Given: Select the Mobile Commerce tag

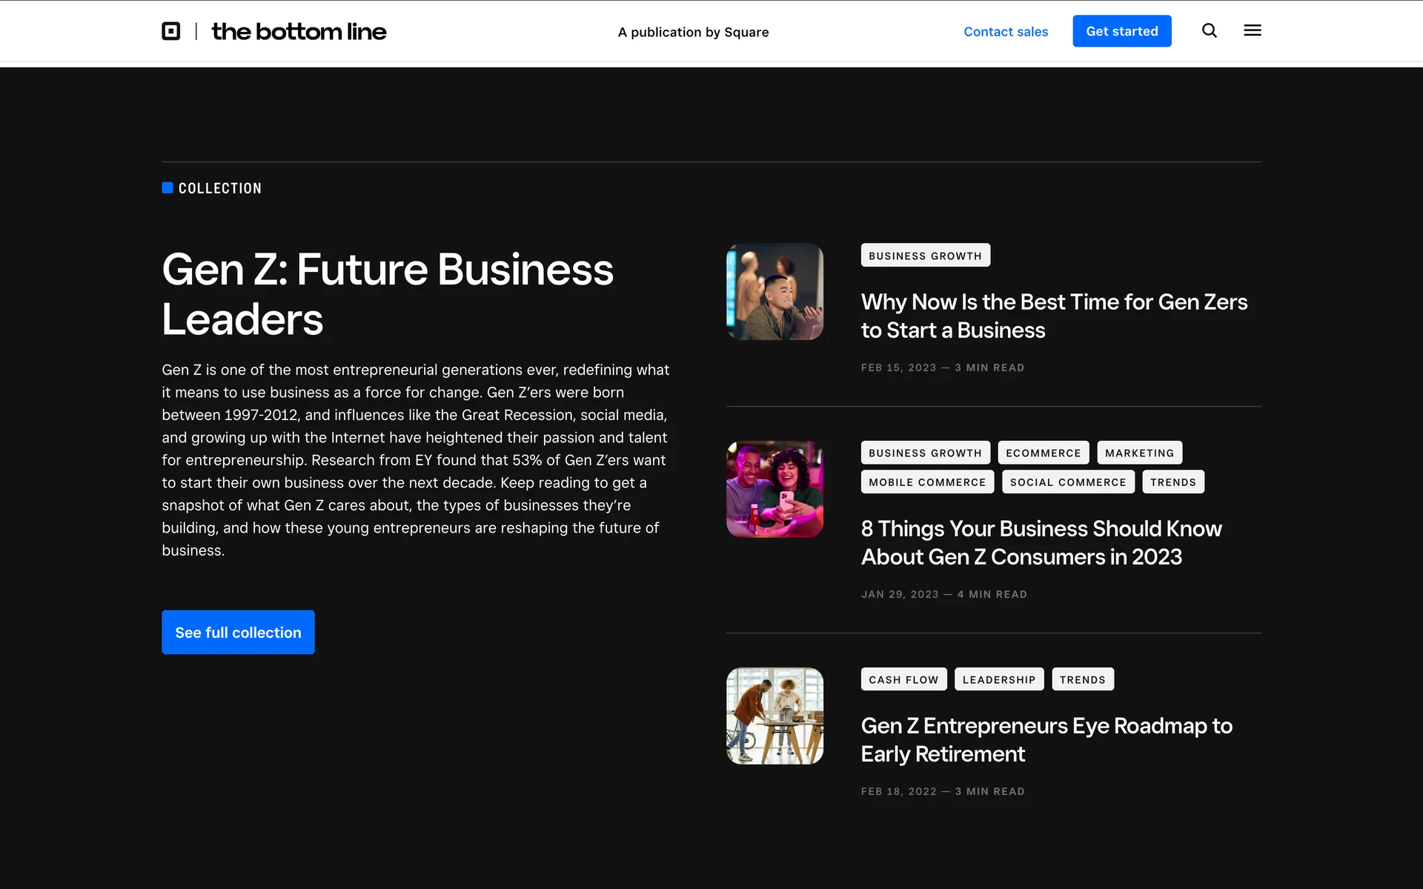Looking at the screenshot, I should [926, 482].
